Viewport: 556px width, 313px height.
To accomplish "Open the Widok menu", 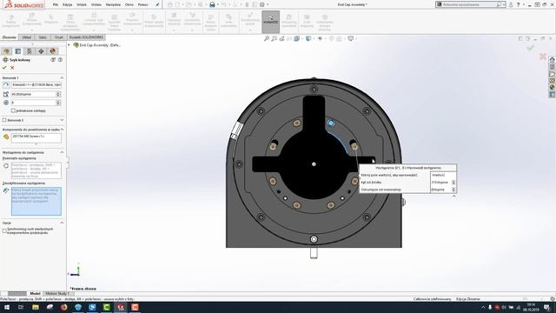I will point(82,5).
